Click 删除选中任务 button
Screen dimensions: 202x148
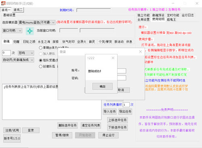click(x=67, y=125)
